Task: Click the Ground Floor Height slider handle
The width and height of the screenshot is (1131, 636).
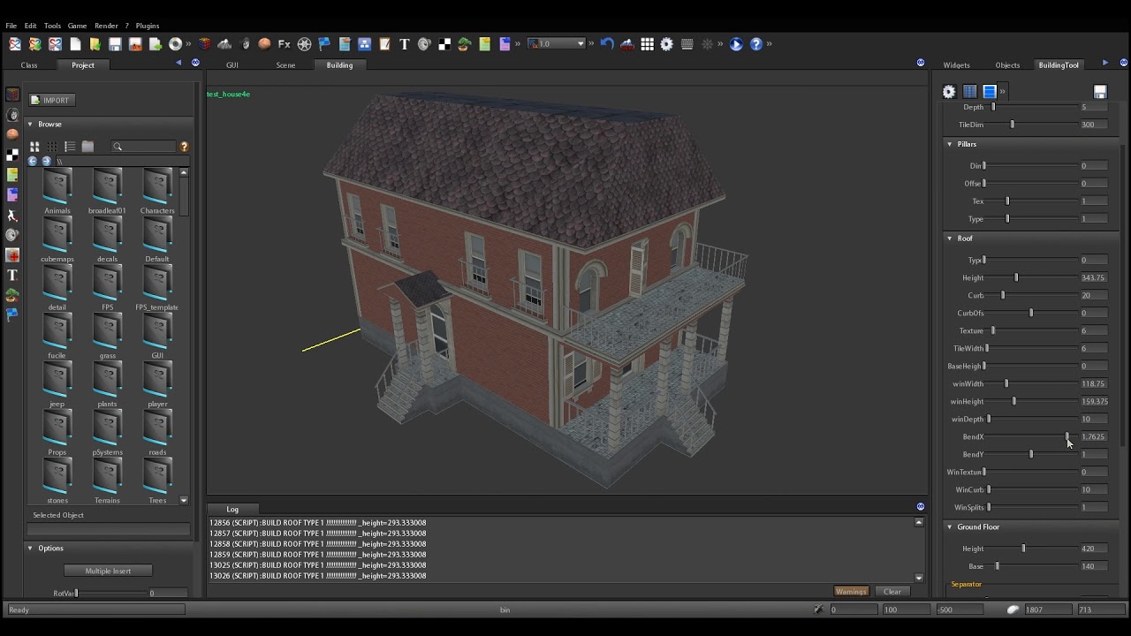Action: coord(1023,549)
